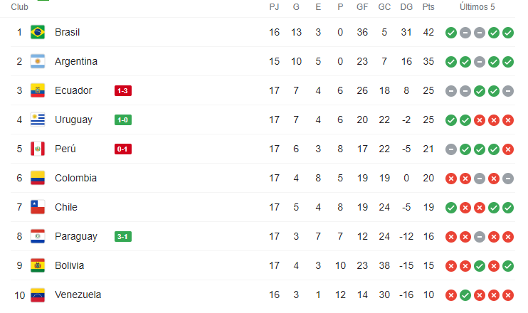Sort table by Pts column header
This screenshot has height=313, width=528.
pos(428,6)
